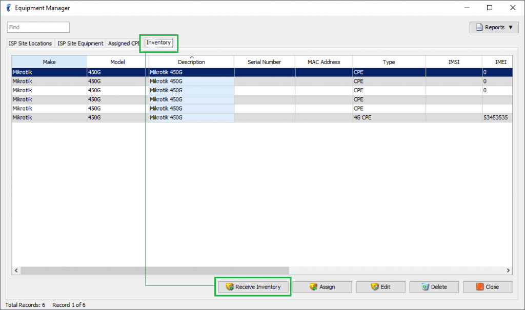This screenshot has width=525, height=310.
Task: Sort the table by Serial Number column
Action: (264, 61)
